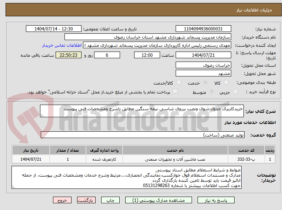Select the خدمت radio button
282x210 pixels.
[x=205, y=82]
